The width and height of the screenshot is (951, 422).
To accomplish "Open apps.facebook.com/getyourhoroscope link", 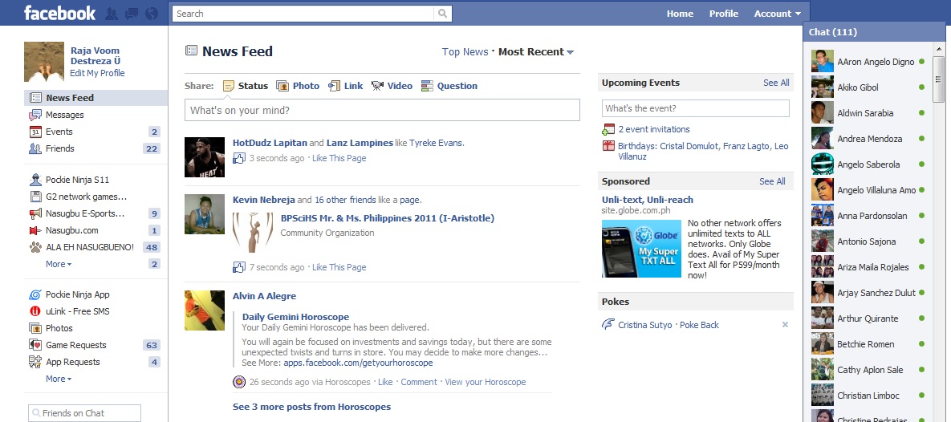I will click(359, 363).
